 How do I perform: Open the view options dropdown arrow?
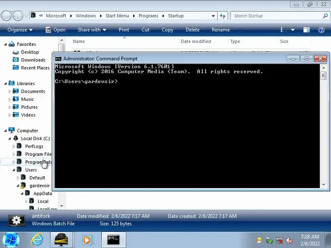(293, 30)
